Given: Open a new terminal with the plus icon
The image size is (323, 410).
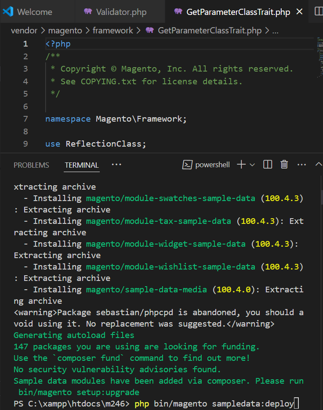Looking at the screenshot, I should pyautogui.click(x=240, y=164).
